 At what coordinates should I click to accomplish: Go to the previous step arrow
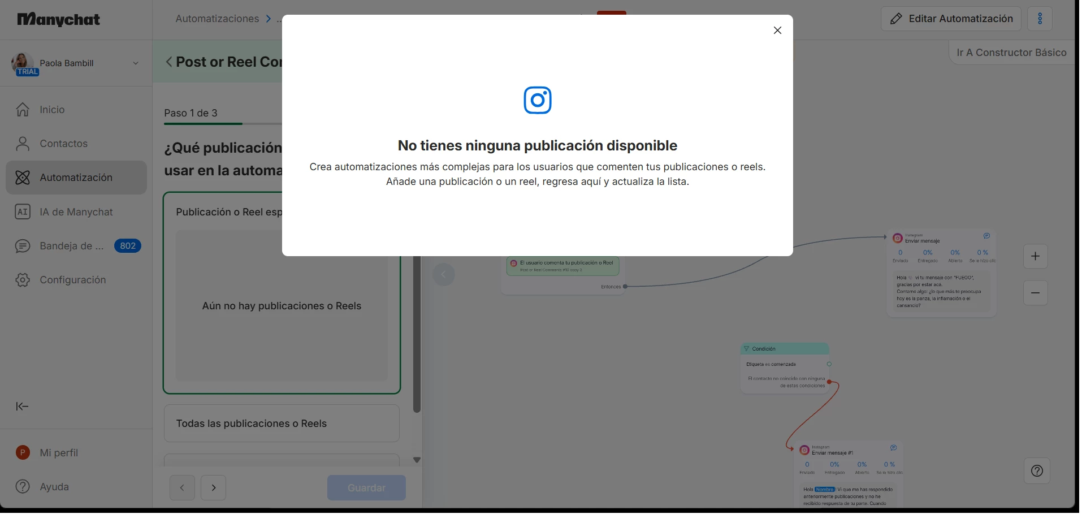point(182,487)
